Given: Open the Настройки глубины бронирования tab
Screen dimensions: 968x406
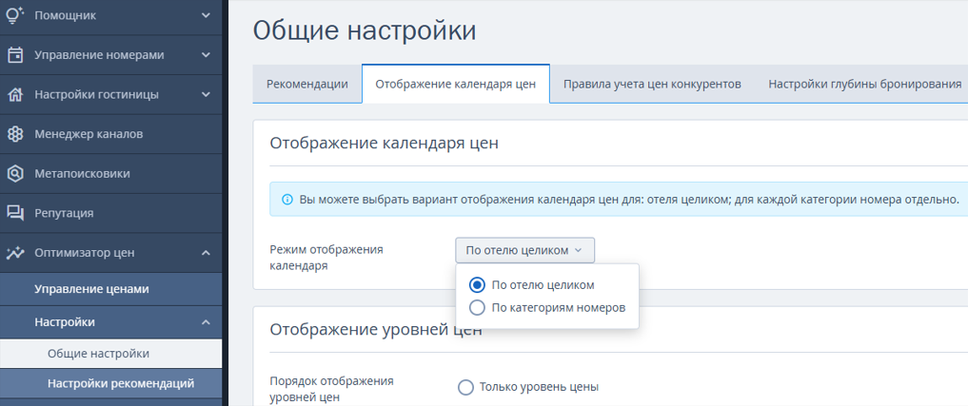Looking at the screenshot, I should pos(865,84).
